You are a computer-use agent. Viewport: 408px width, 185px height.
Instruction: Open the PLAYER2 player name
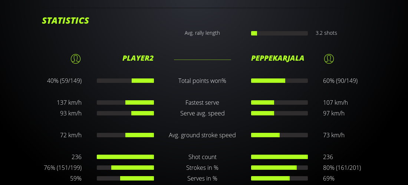pos(138,58)
